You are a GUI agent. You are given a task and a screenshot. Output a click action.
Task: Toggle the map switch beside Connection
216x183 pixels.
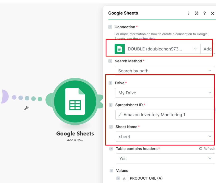(x=110, y=27)
